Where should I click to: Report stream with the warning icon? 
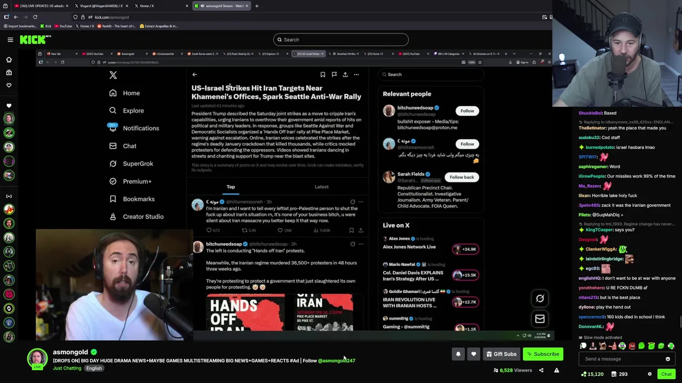coord(556,370)
